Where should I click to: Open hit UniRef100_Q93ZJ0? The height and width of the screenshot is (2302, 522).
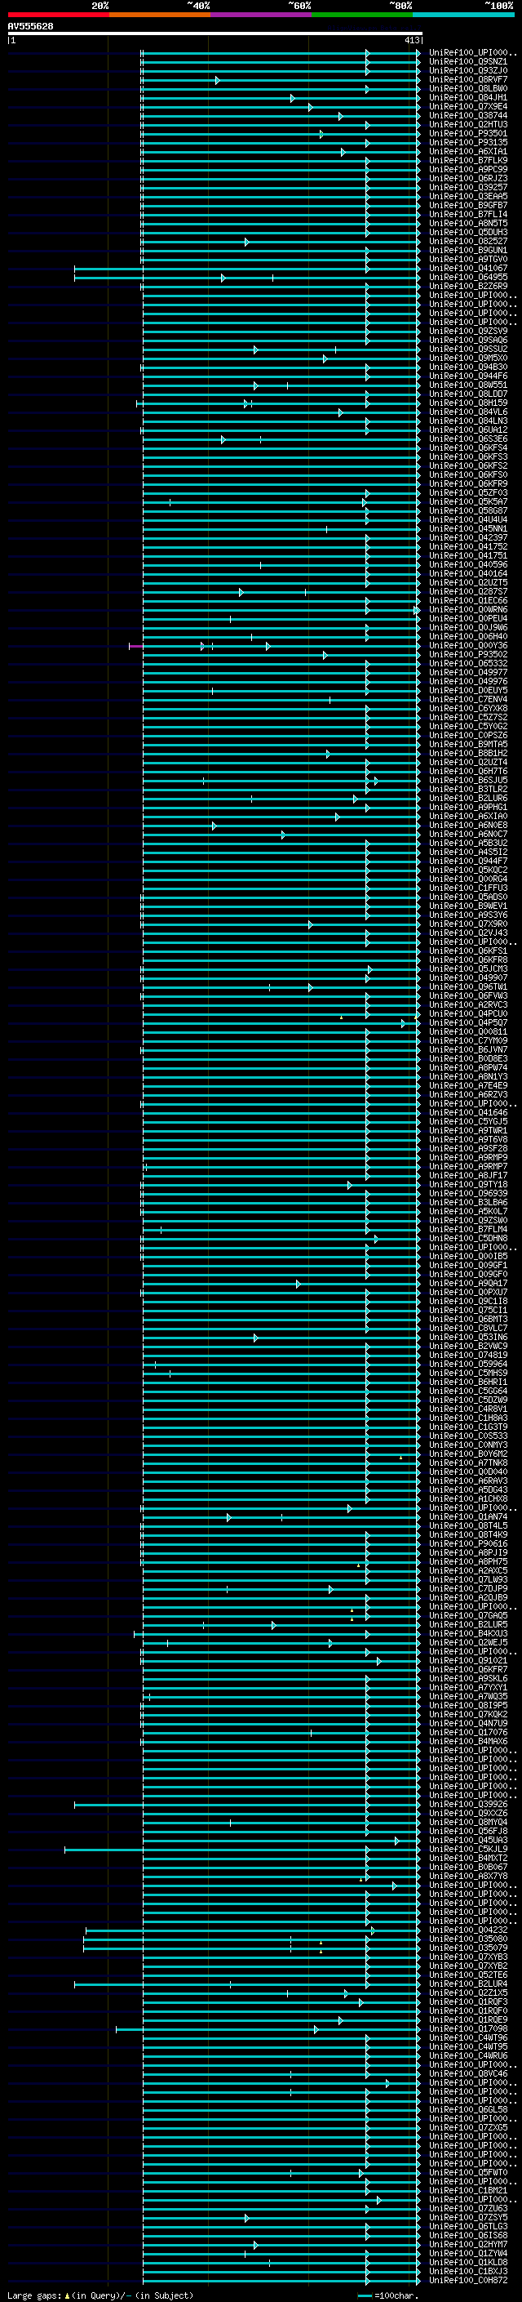[468, 70]
